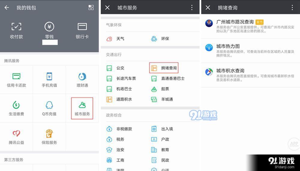The width and height of the screenshot is (300, 171).
Task: Open more options menu in 城市服务
Action: tap(192, 8)
